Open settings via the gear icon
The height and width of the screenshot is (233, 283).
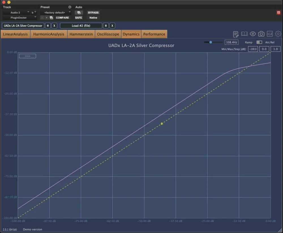278,34
